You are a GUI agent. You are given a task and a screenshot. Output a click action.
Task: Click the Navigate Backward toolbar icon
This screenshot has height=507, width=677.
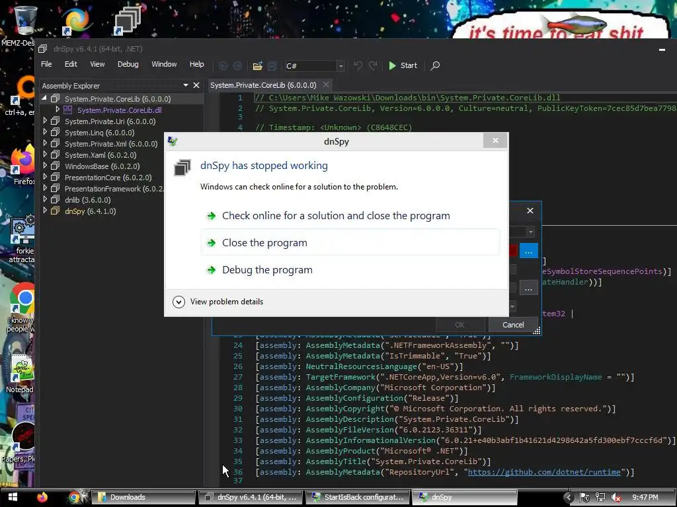(x=223, y=65)
